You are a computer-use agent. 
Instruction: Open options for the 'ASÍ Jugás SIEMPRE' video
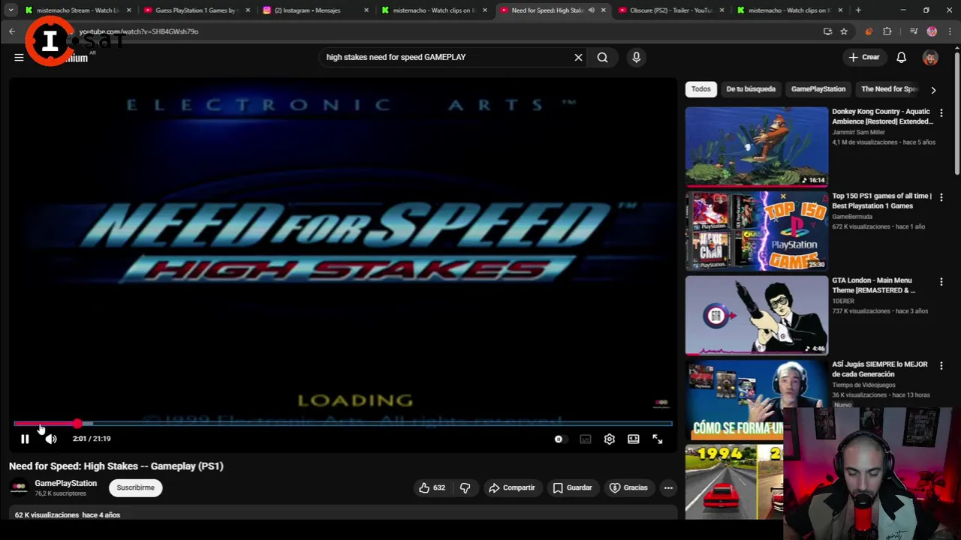tap(941, 366)
